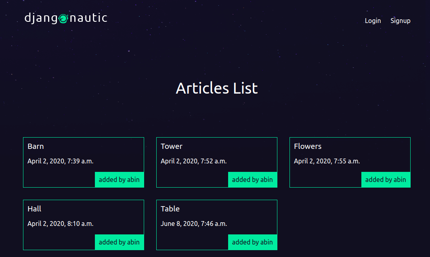
Task: Open the Signup page
Action: pos(400,21)
